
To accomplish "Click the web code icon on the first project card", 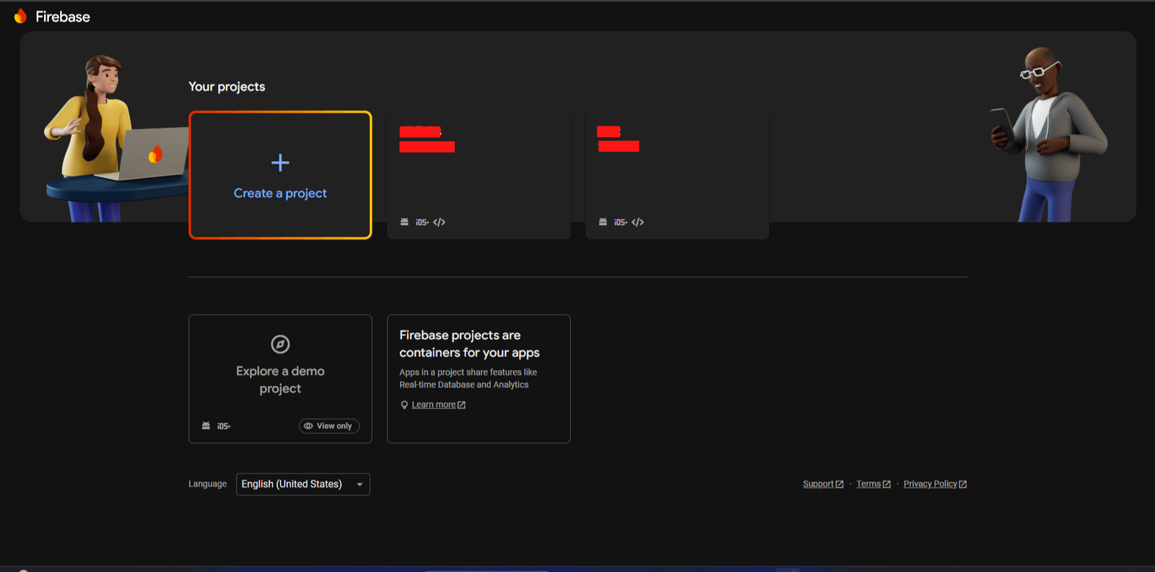I will [x=439, y=222].
